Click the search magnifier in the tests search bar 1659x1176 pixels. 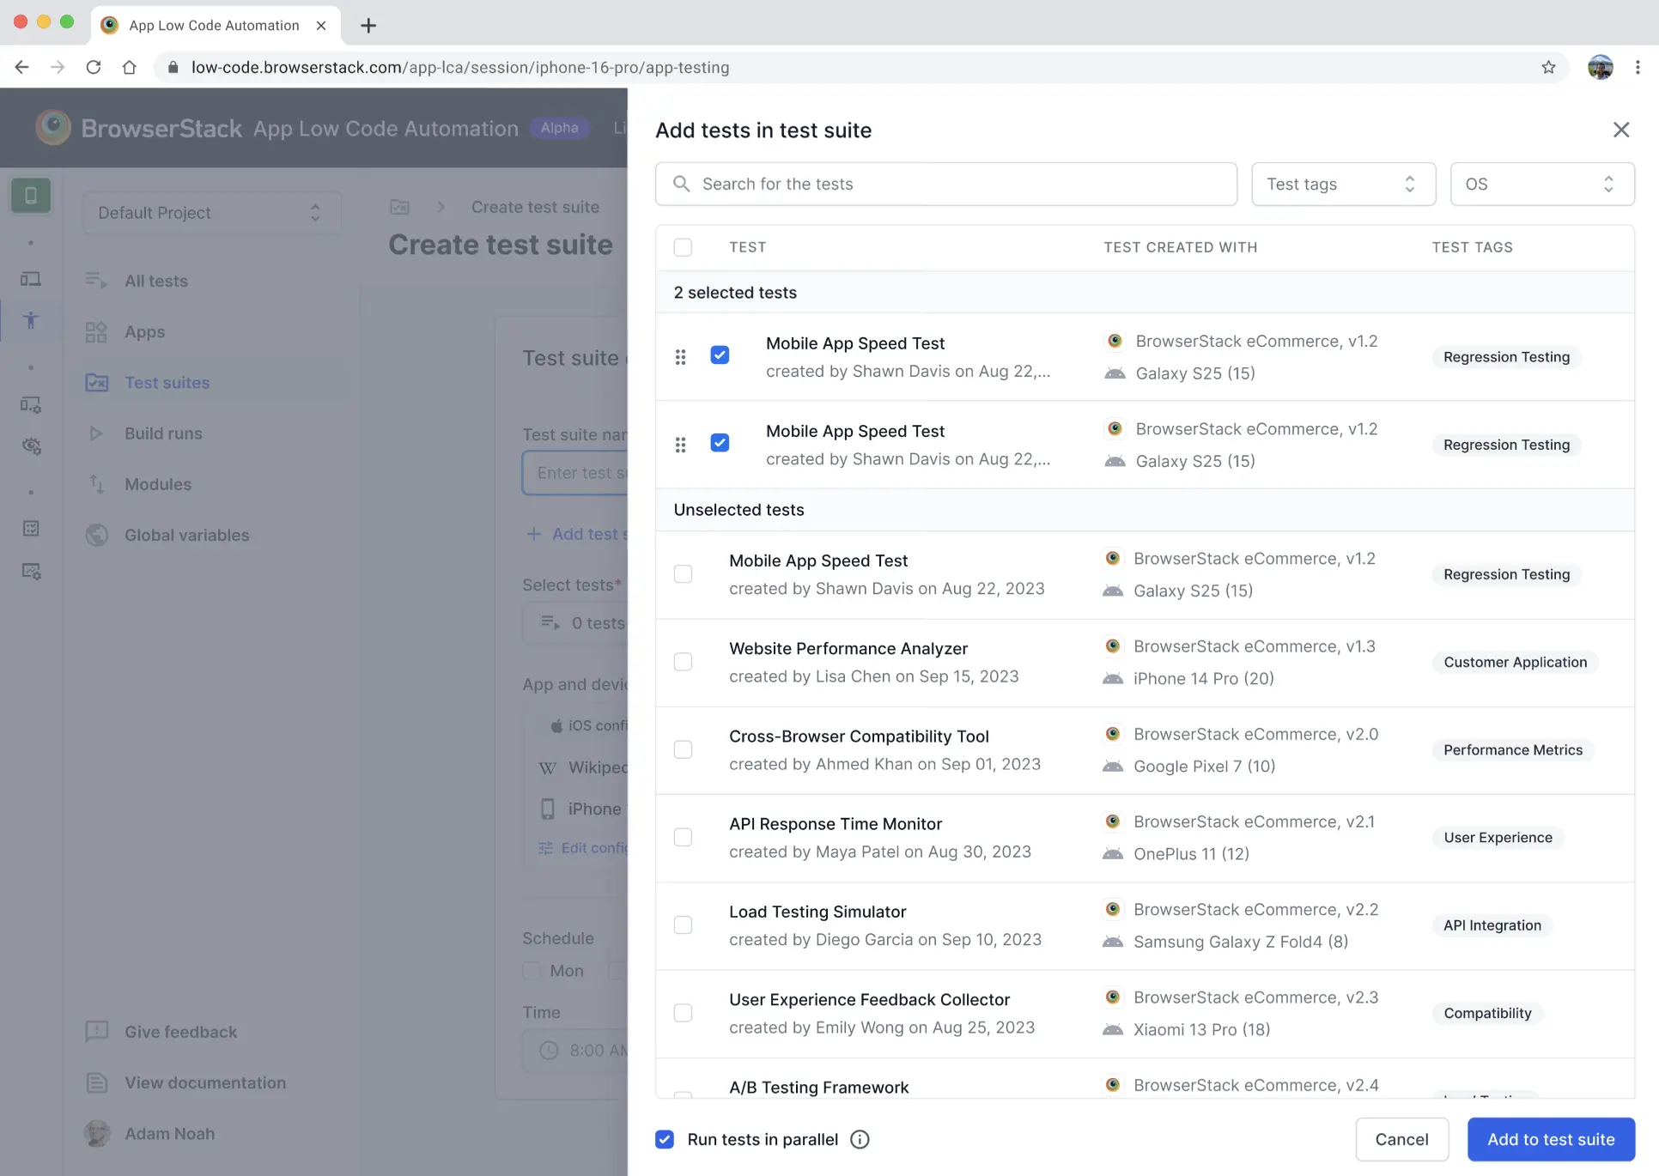[681, 184]
